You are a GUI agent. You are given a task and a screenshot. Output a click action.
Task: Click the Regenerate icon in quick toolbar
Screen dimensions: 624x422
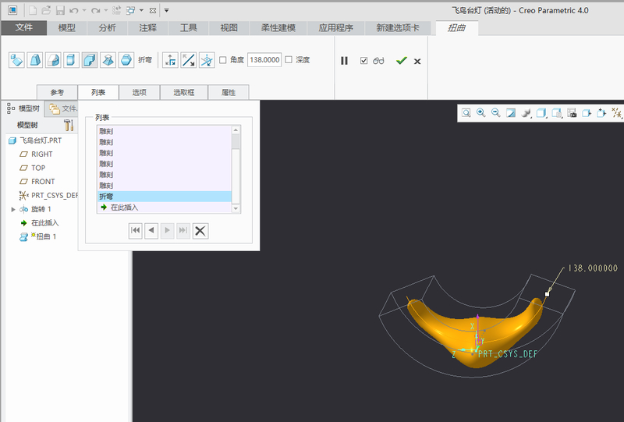116,10
